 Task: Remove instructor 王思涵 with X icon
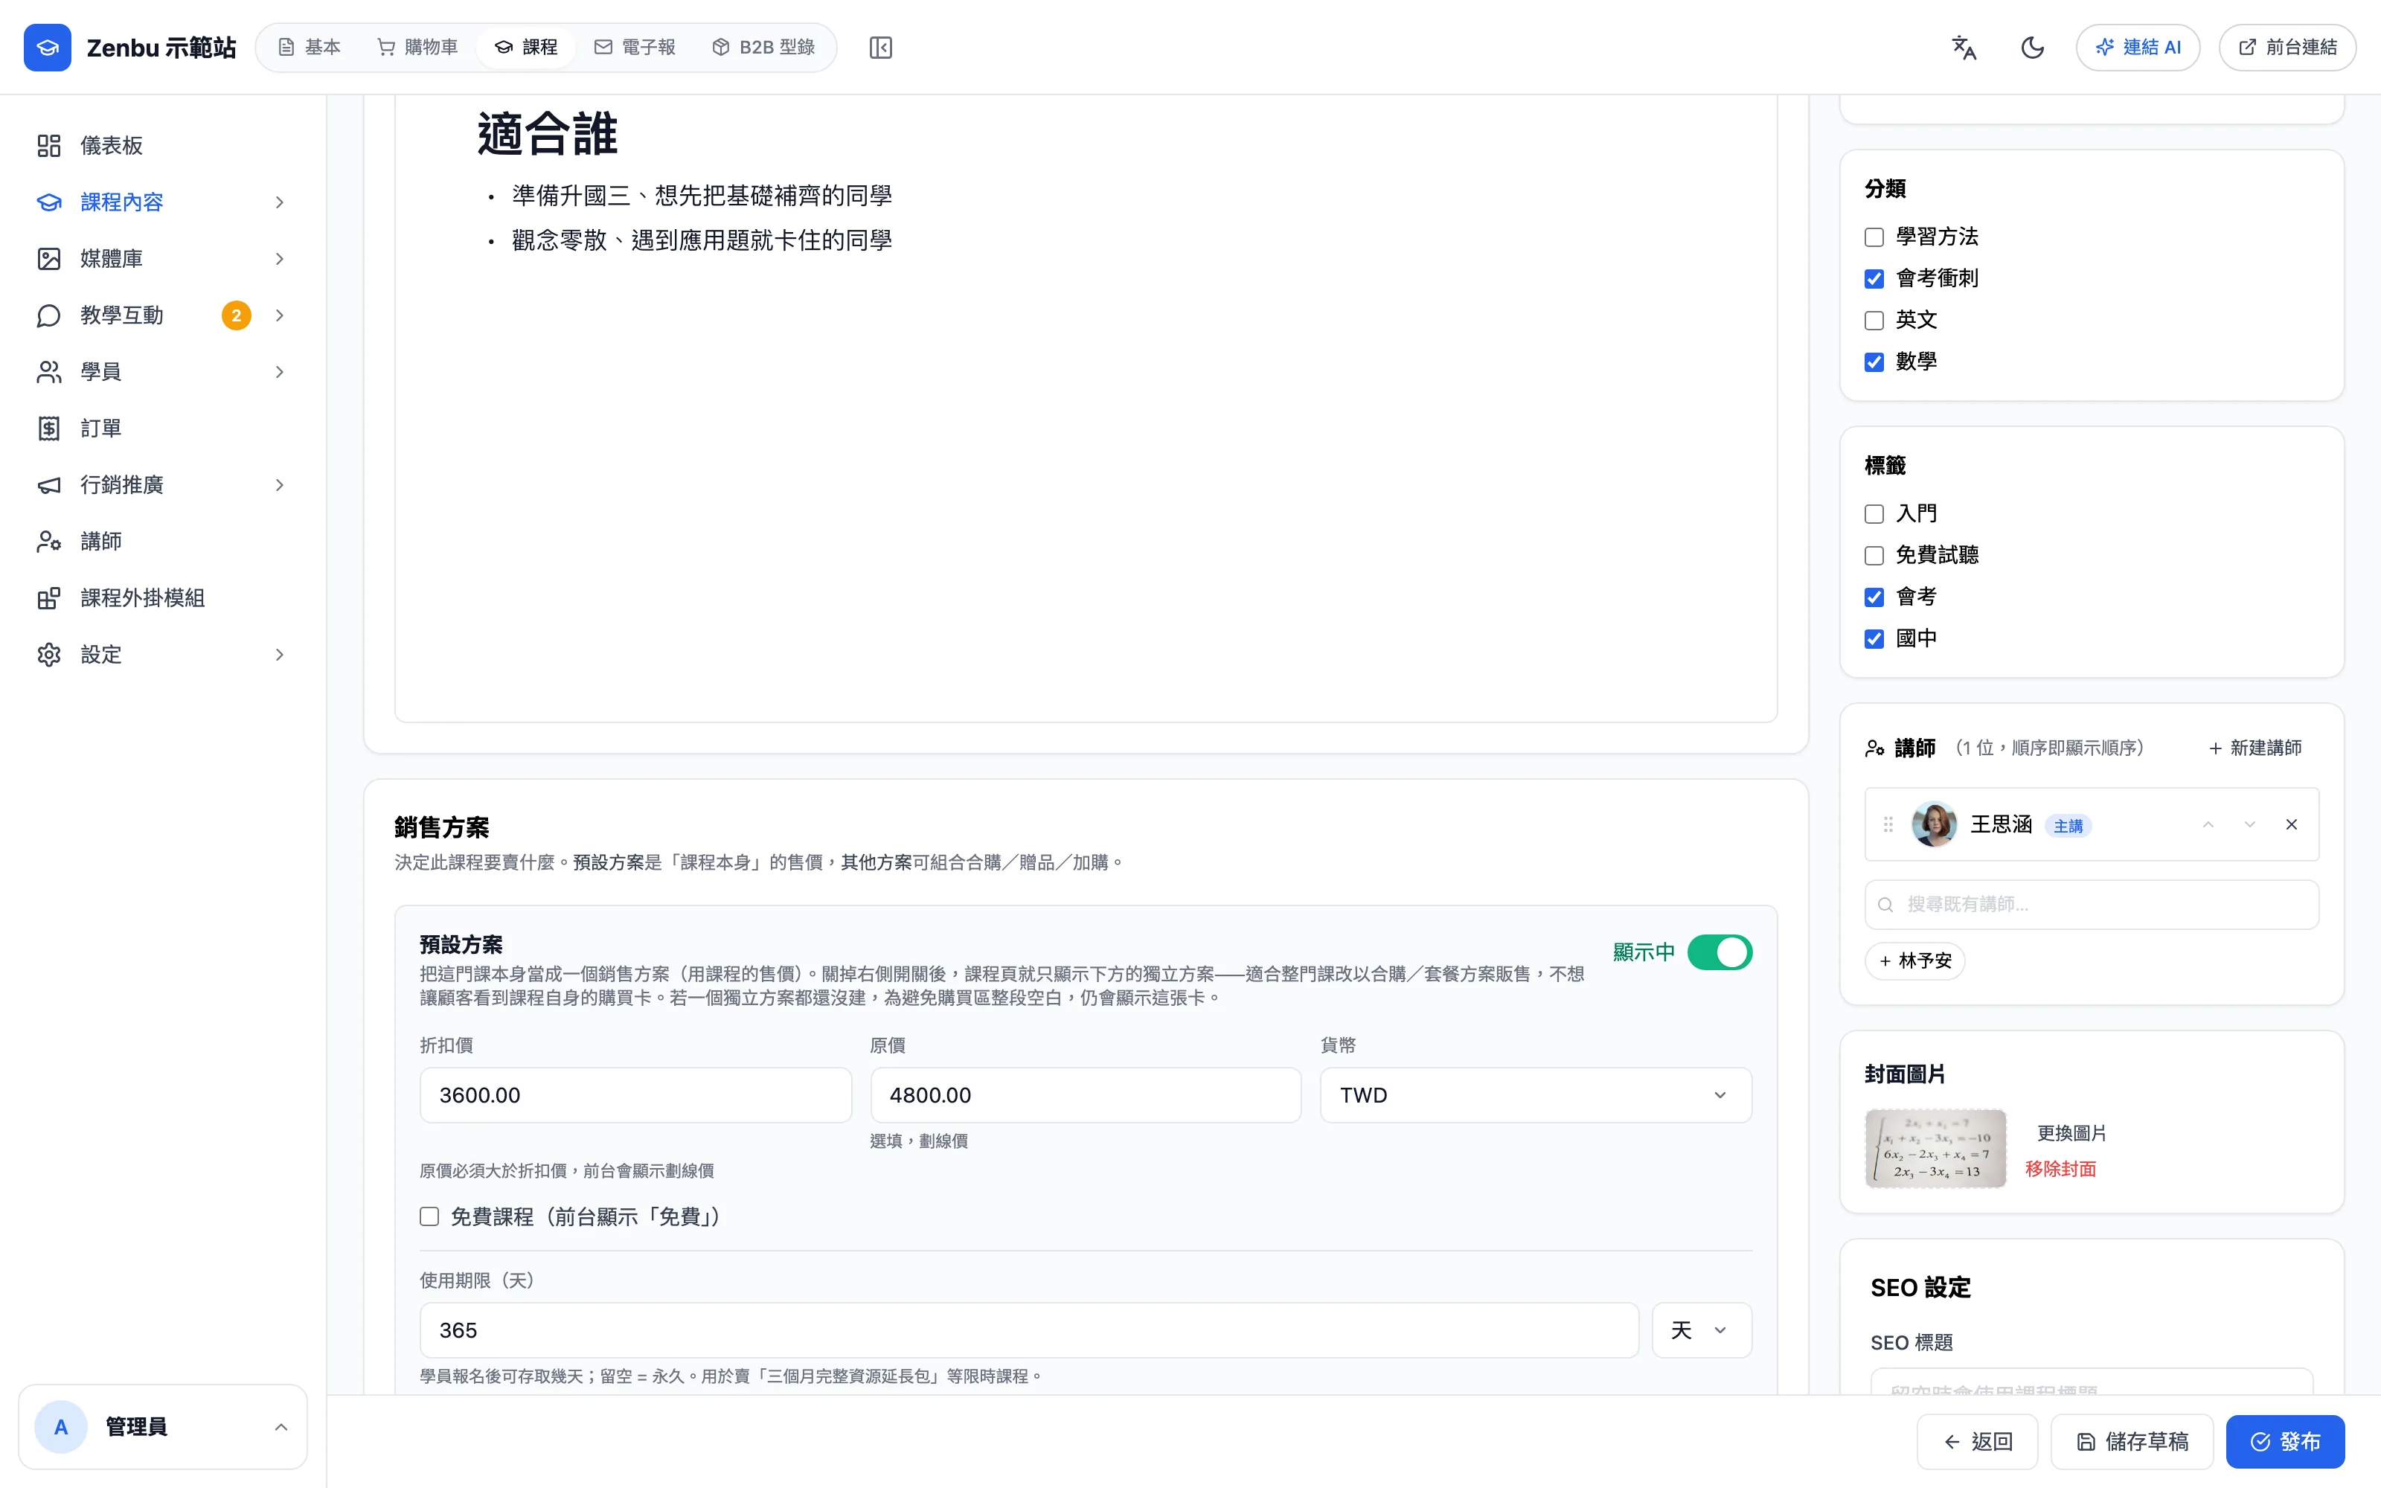[x=2292, y=824]
